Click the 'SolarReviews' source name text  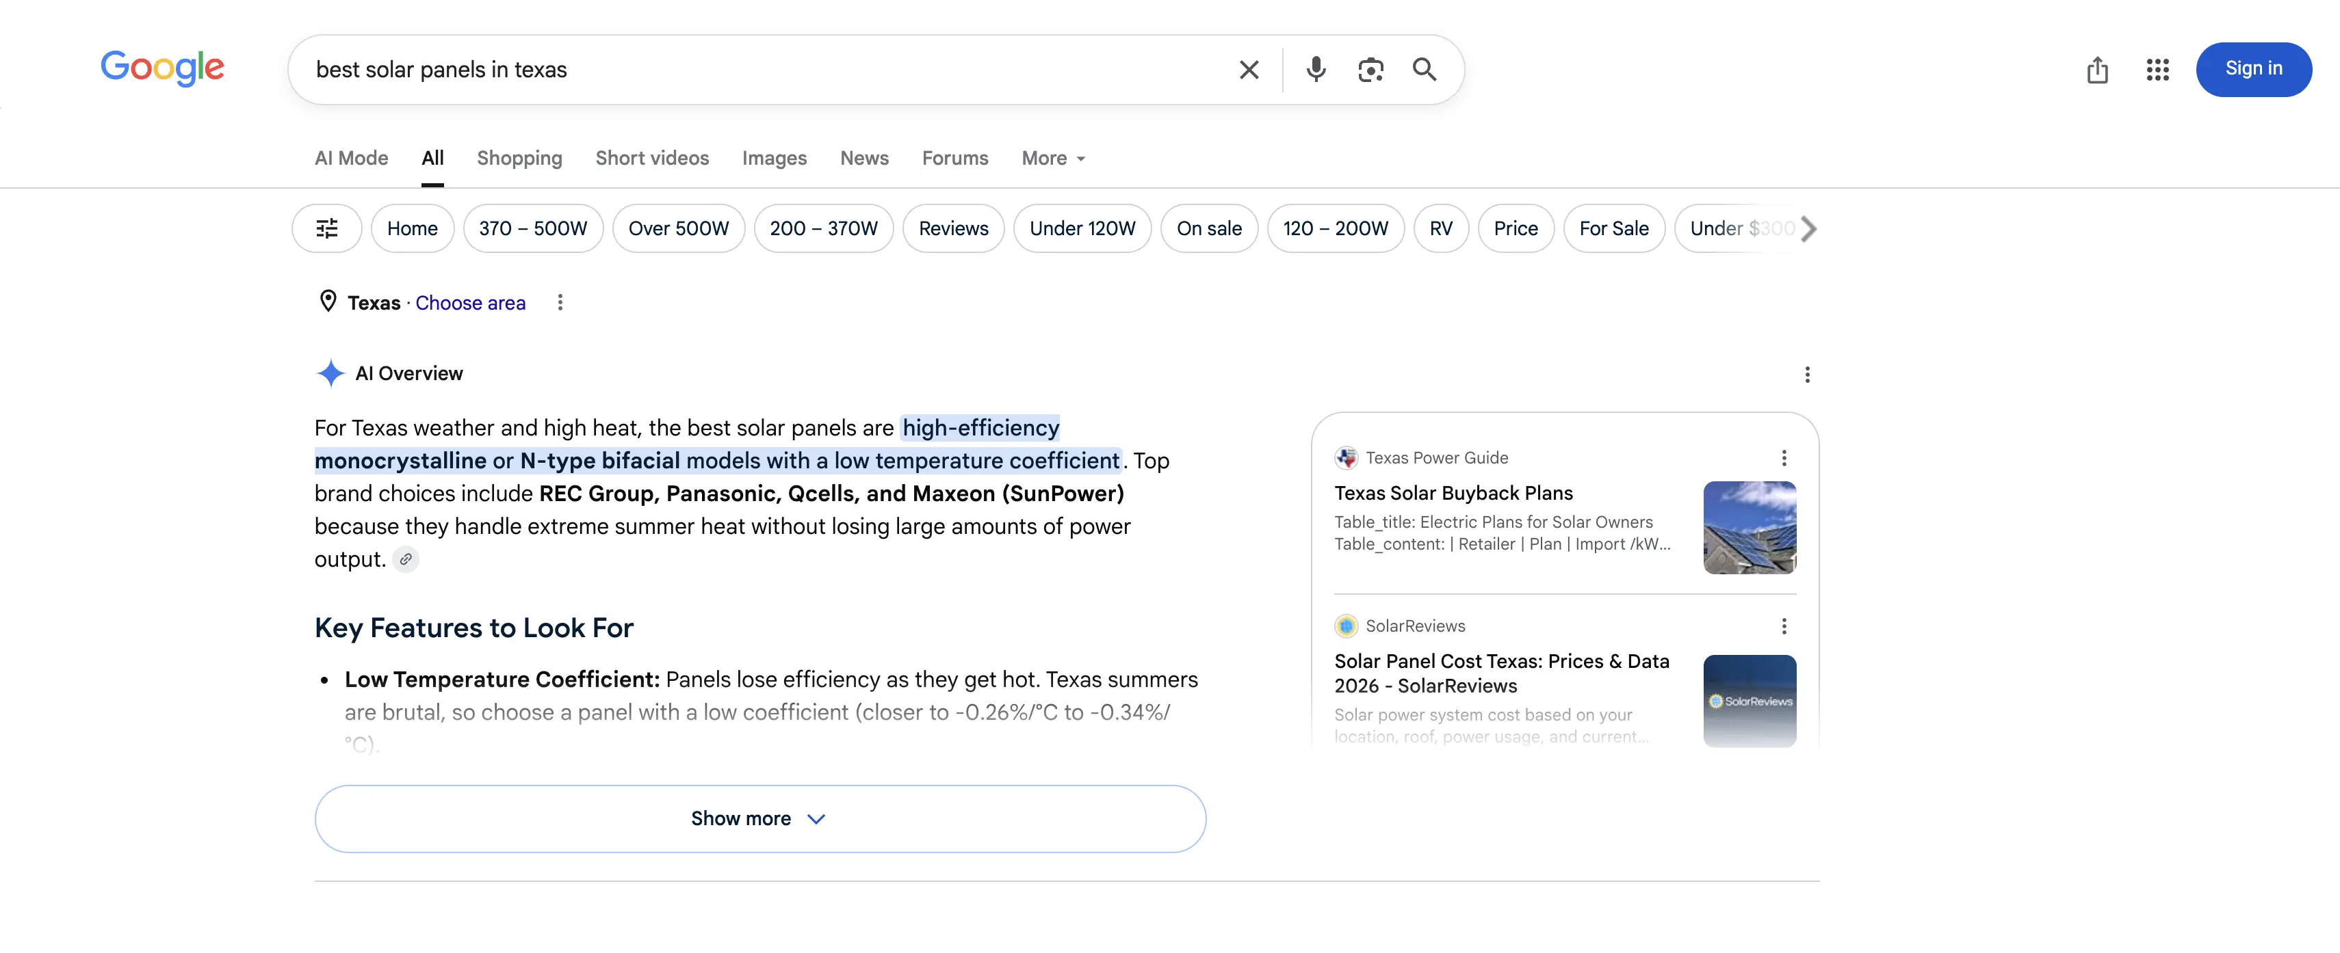click(1415, 626)
